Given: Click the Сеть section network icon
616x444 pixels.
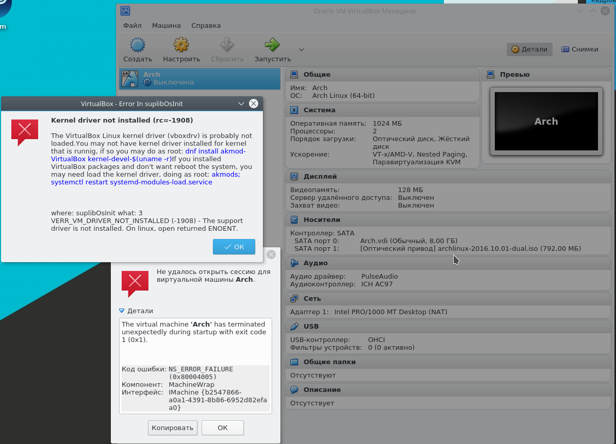Looking at the screenshot, I should tap(294, 298).
